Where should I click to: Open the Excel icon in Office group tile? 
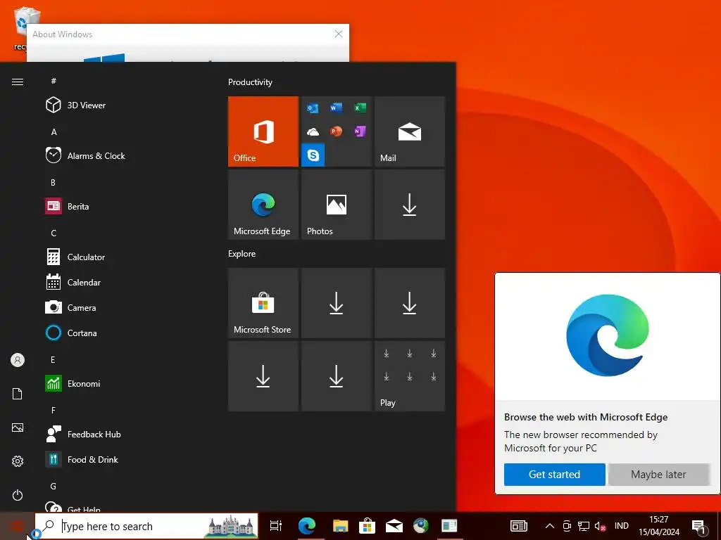(360, 108)
